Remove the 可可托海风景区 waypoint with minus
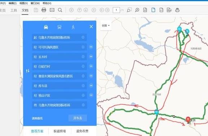Viewport: 208px width, 136px height. click(x=91, y=47)
